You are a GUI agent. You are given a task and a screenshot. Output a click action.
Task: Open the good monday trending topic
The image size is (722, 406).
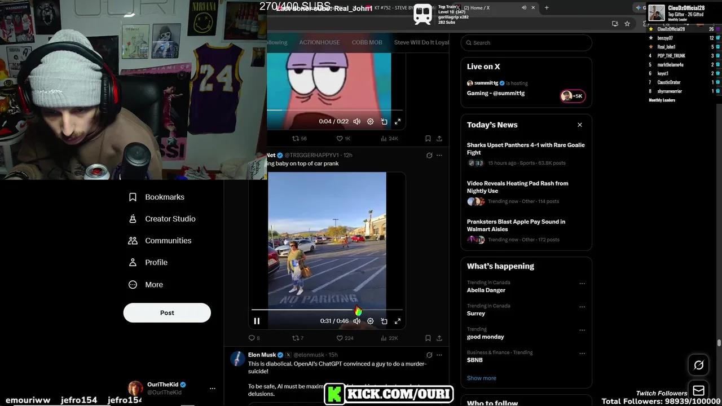(x=486, y=337)
